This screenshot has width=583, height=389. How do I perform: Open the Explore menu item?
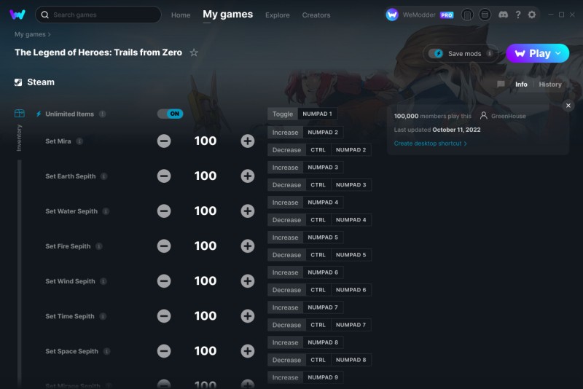tap(278, 15)
